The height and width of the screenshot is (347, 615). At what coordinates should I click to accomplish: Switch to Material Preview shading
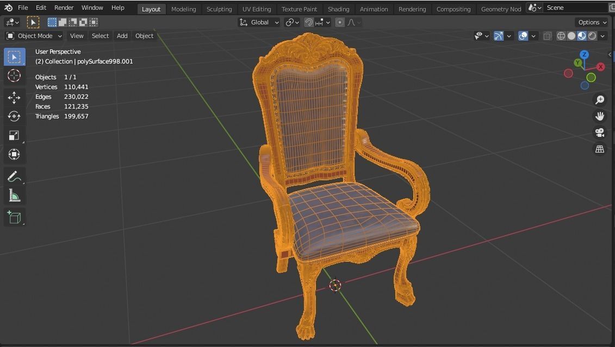click(582, 36)
